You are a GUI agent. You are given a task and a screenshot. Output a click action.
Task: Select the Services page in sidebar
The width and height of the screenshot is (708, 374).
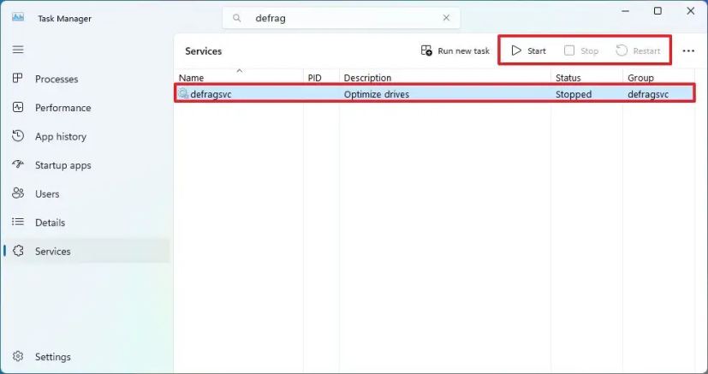pyautogui.click(x=86, y=252)
